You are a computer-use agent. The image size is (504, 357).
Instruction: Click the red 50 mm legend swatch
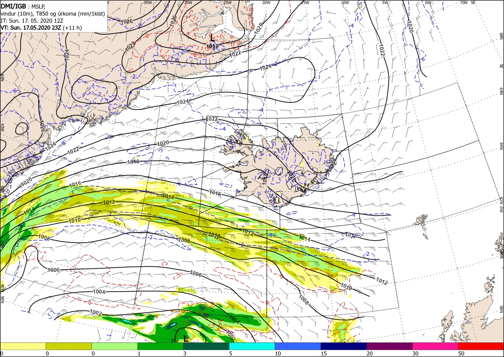pos(481,346)
